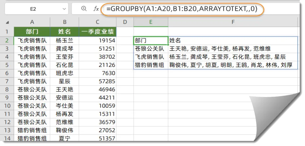The width and height of the screenshot is (305, 146).
Task: Click the GROUPBY formula in formula bar
Action: click(x=182, y=9)
